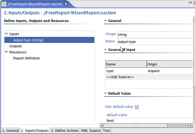This screenshot has width=195, height=134.
Task: Open the XML Source tab
Action: pos(91,130)
